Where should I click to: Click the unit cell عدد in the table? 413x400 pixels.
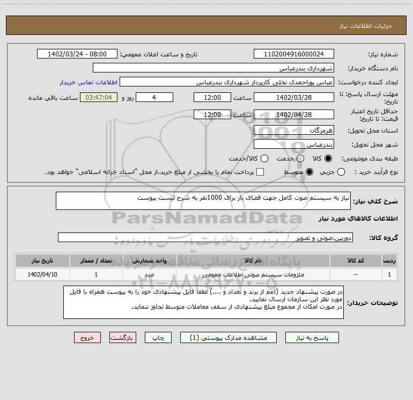[x=149, y=274]
